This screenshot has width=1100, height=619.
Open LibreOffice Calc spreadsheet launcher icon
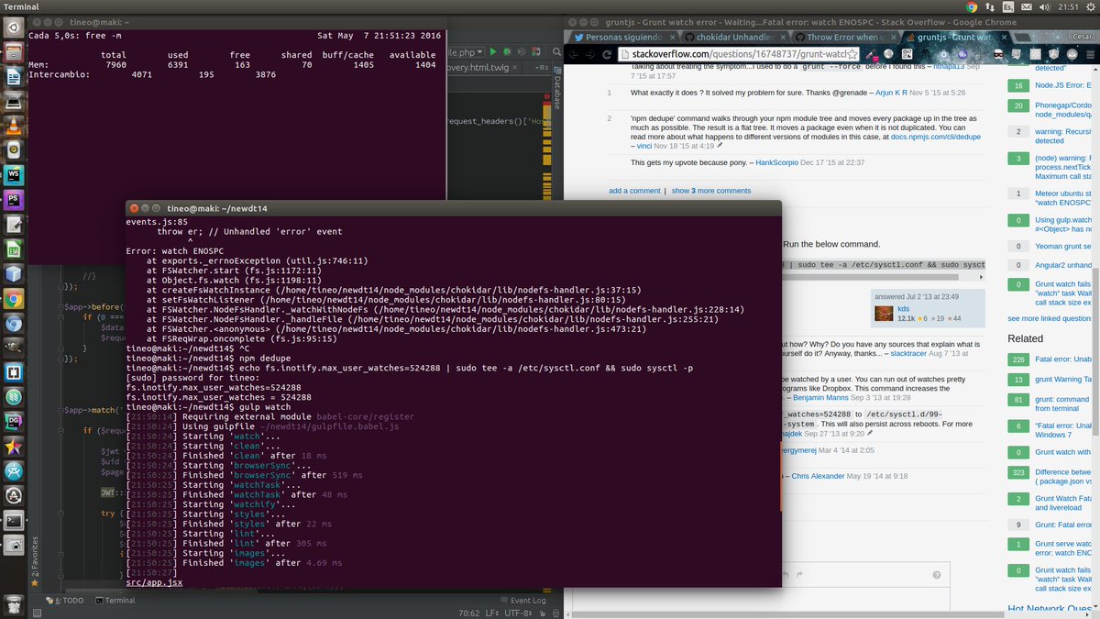click(x=14, y=249)
